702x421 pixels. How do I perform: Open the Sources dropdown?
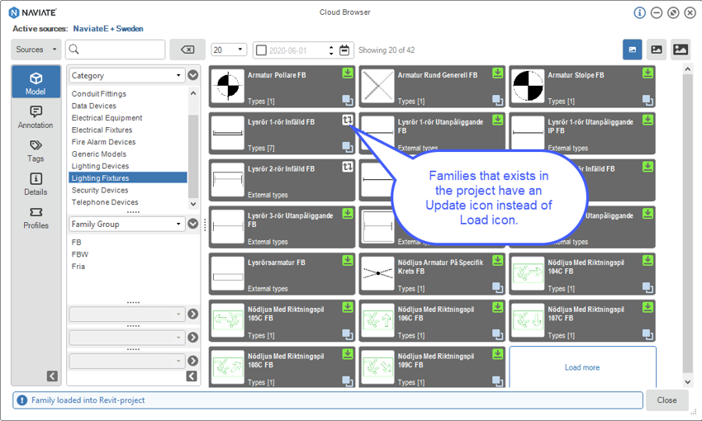click(36, 50)
